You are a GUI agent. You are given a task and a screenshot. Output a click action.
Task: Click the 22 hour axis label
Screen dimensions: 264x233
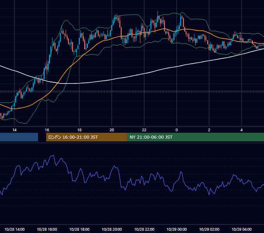click(144, 130)
